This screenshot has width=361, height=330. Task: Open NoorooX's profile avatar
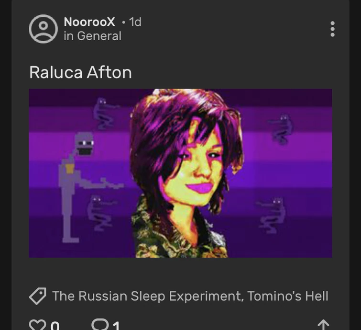pyautogui.click(x=43, y=29)
